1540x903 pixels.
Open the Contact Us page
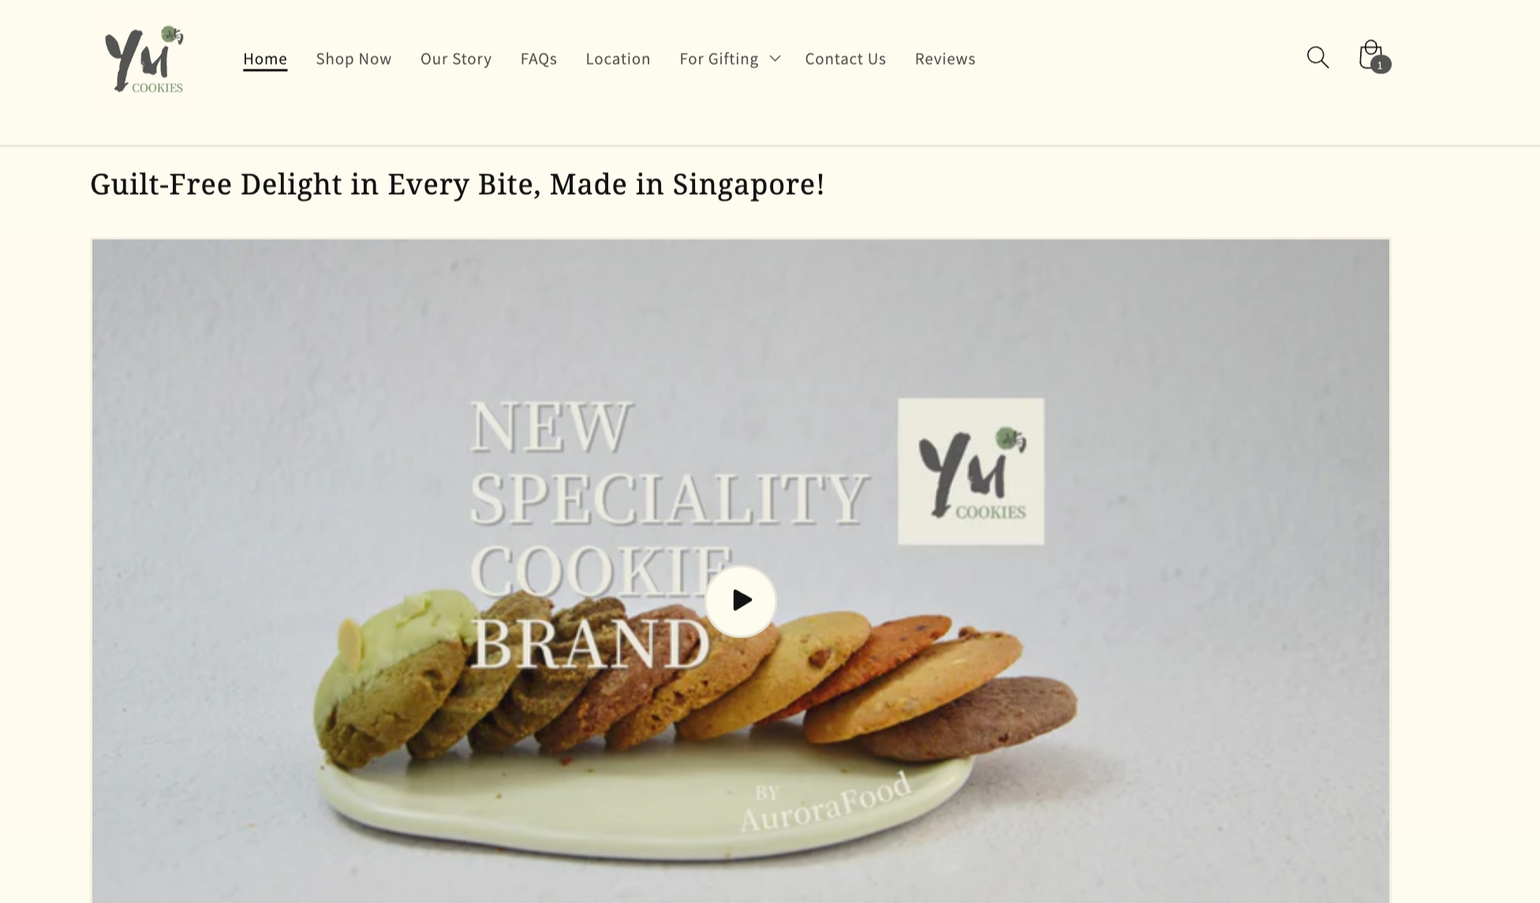[x=845, y=58]
